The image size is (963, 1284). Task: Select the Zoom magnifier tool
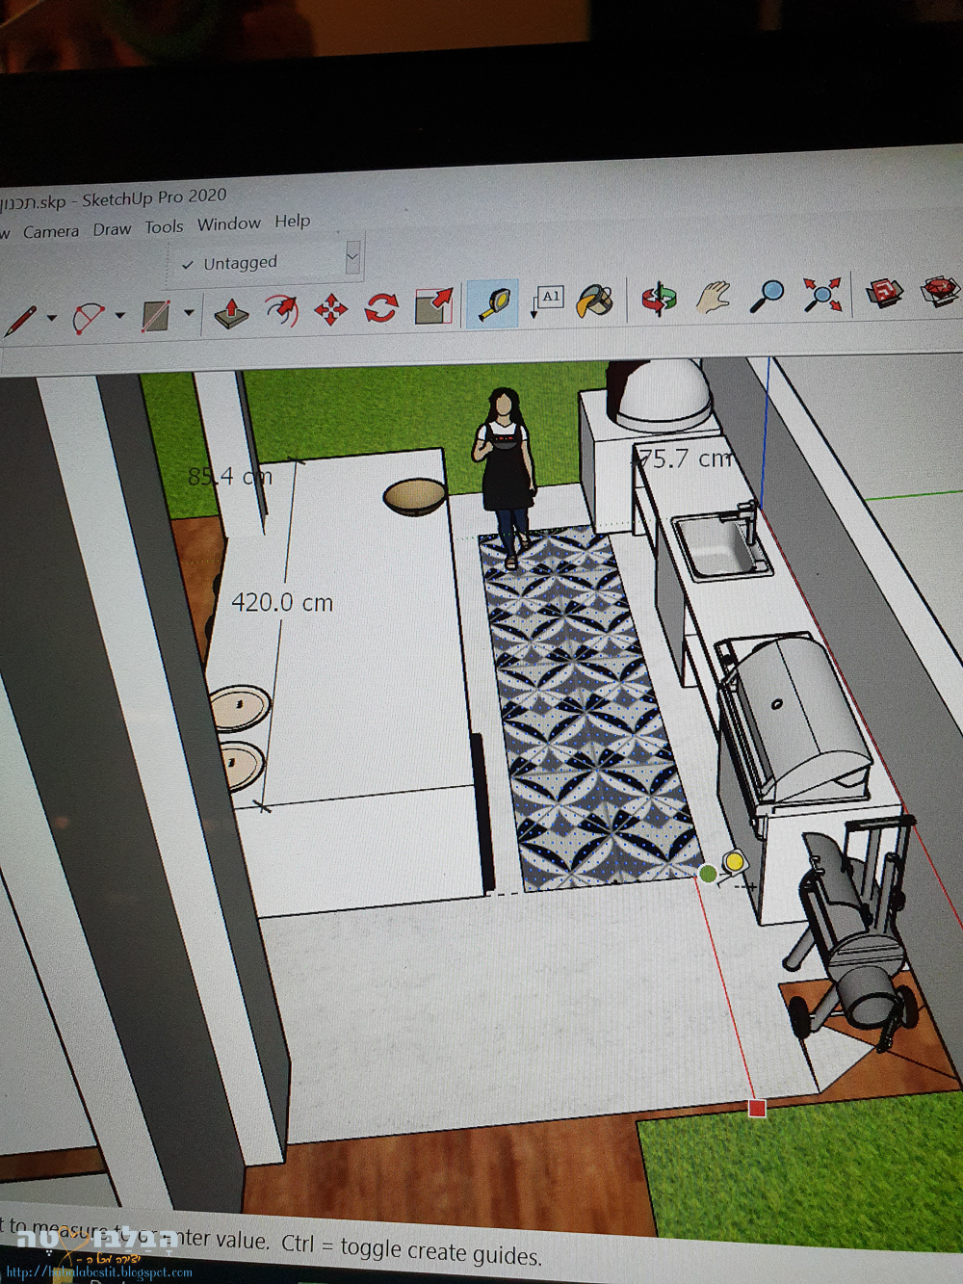pyautogui.click(x=767, y=295)
